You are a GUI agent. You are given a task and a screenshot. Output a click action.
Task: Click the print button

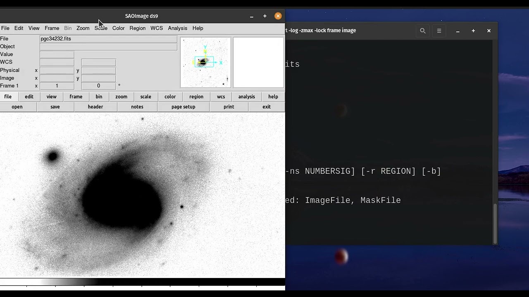[x=229, y=107]
